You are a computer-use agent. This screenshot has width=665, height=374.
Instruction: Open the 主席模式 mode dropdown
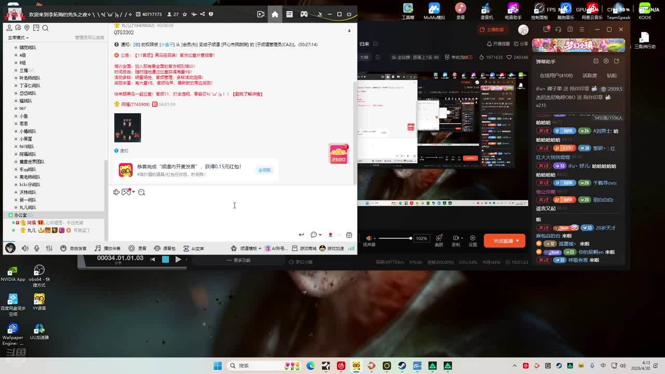[18, 37]
